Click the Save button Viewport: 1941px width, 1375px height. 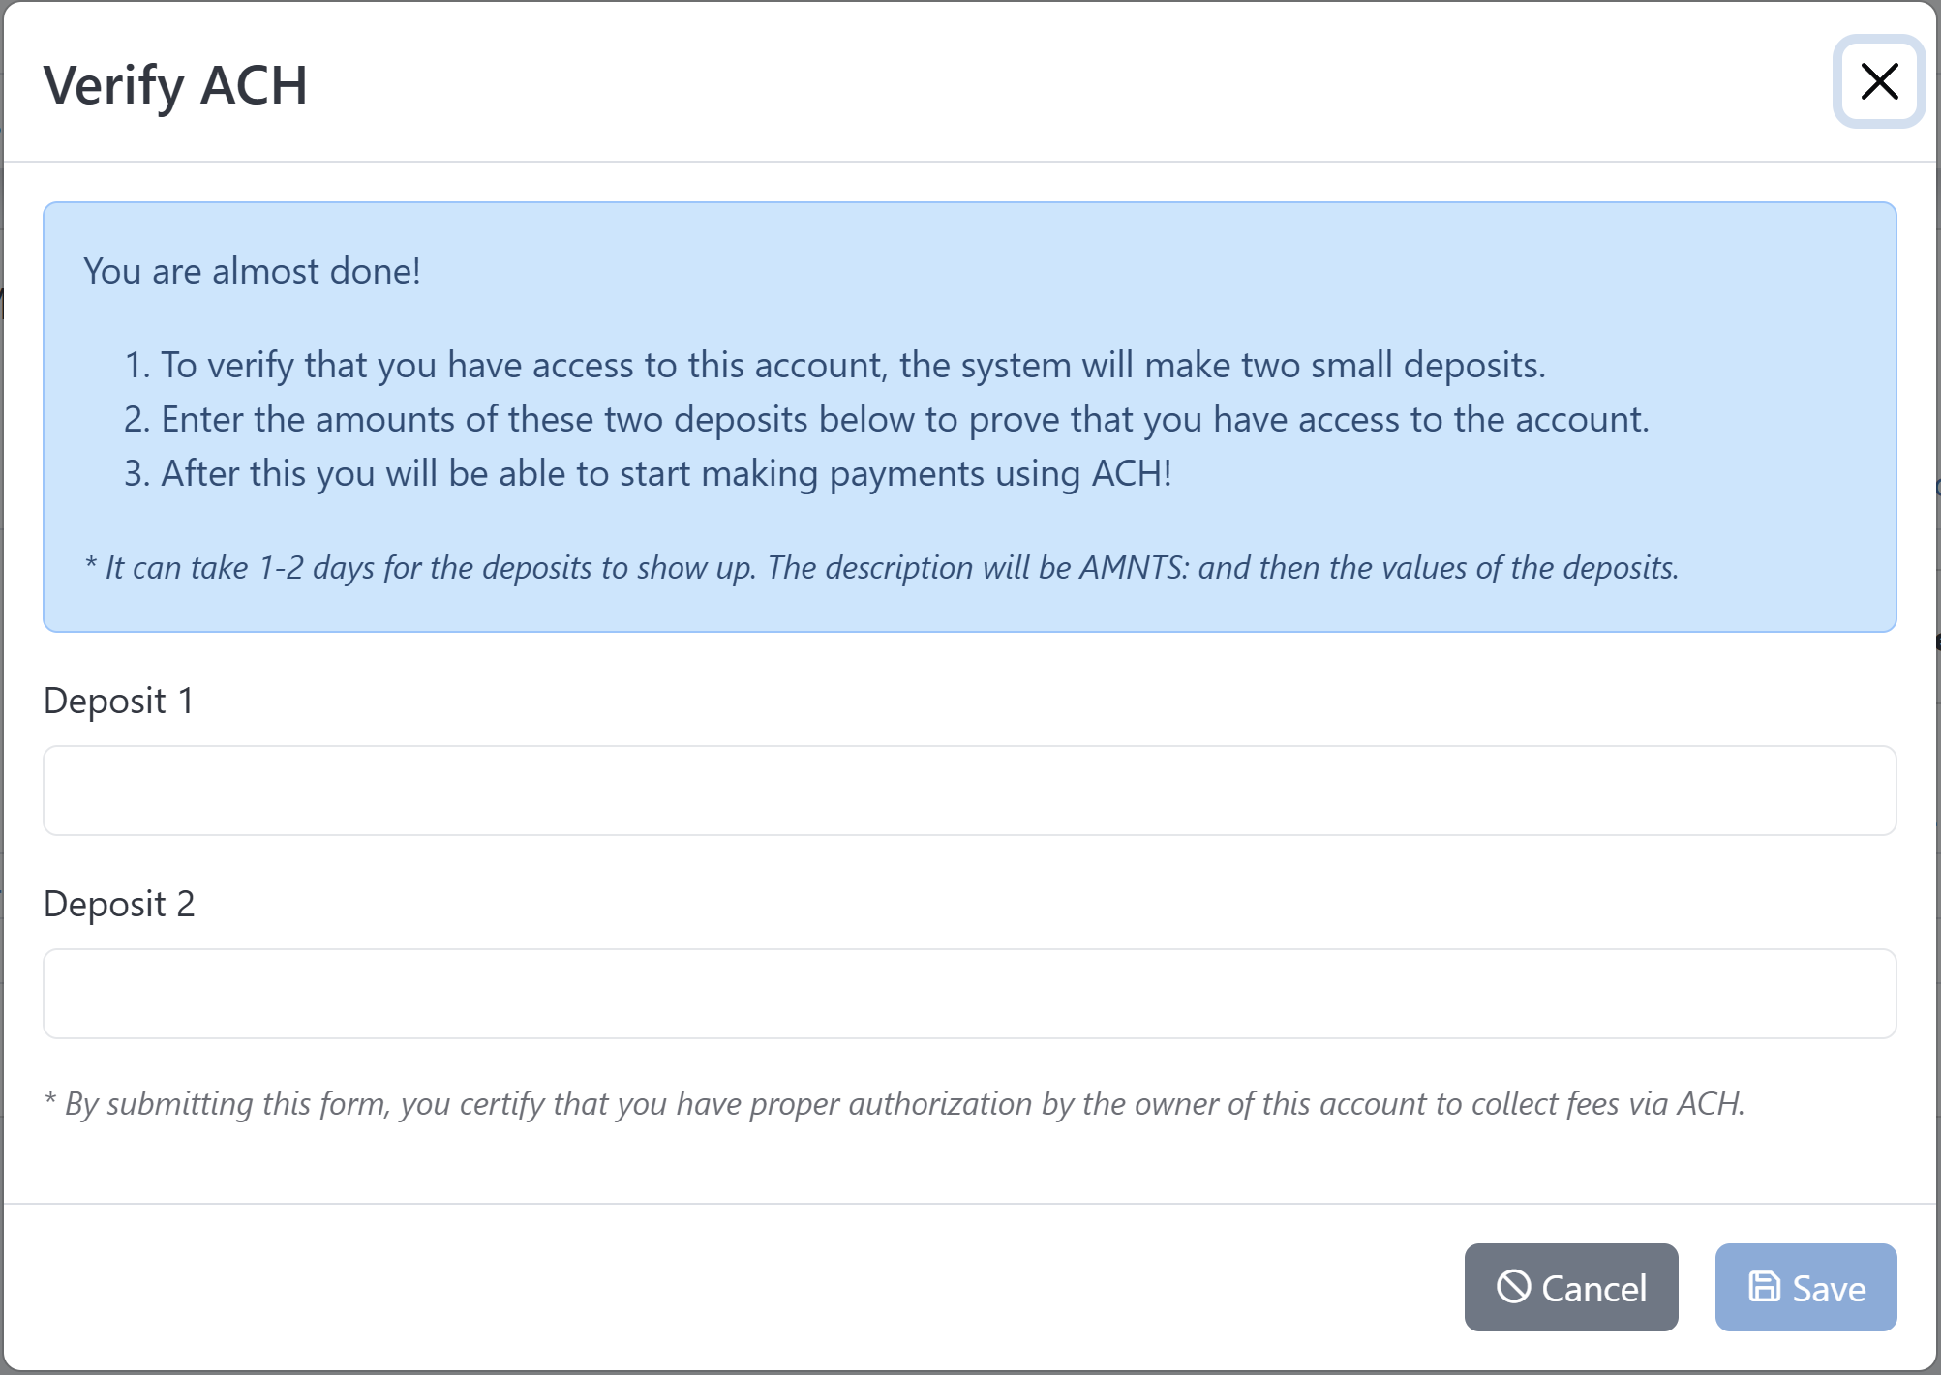click(1805, 1287)
